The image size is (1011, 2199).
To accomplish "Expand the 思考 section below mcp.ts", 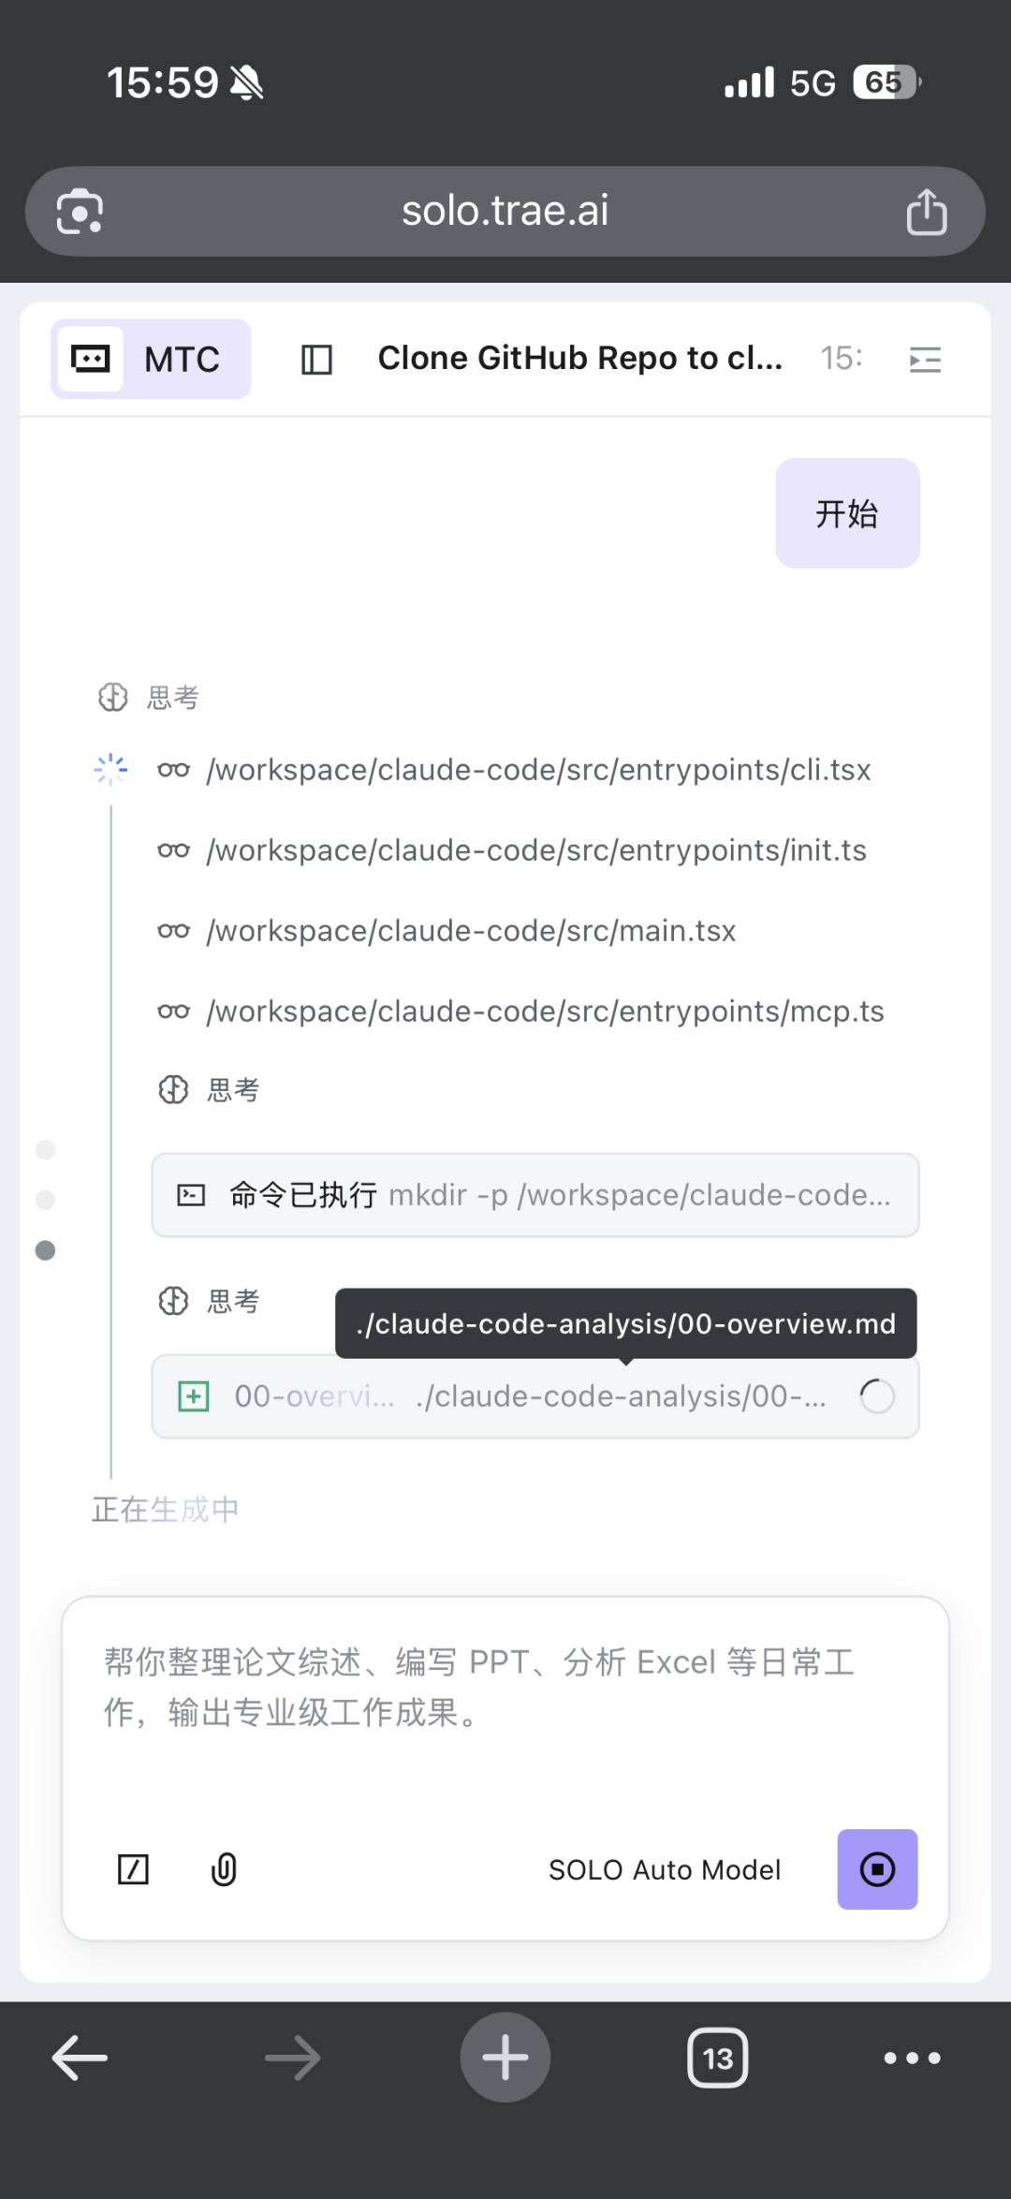I will click(209, 1089).
